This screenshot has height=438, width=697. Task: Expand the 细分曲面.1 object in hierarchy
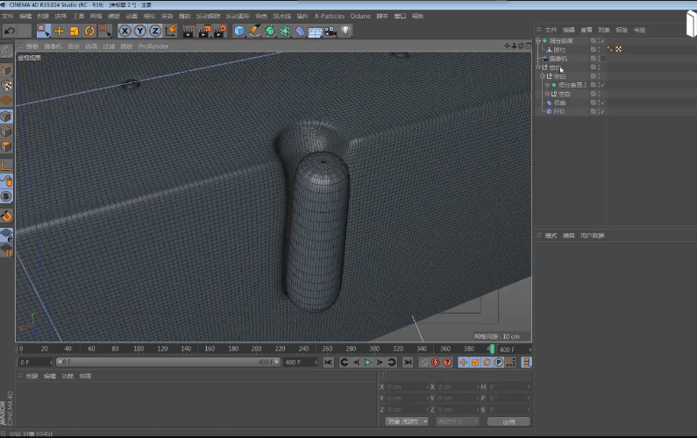click(x=546, y=85)
